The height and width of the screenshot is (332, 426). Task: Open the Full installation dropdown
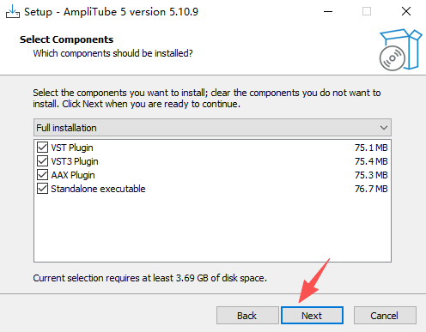[212, 128]
